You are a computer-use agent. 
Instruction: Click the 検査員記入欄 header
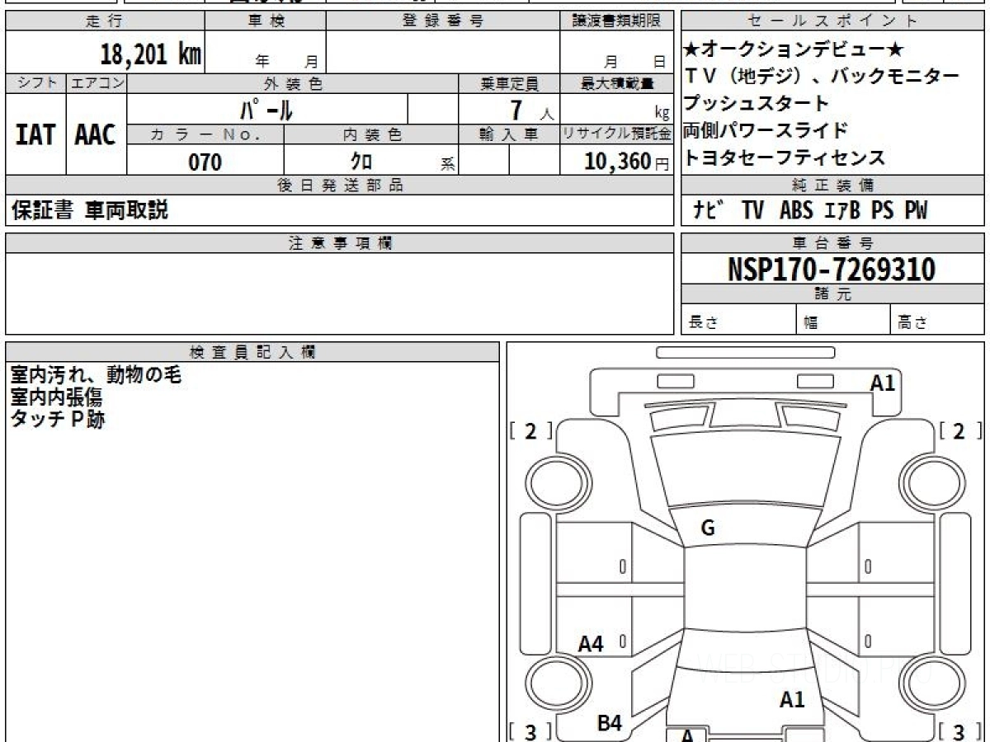click(x=252, y=352)
